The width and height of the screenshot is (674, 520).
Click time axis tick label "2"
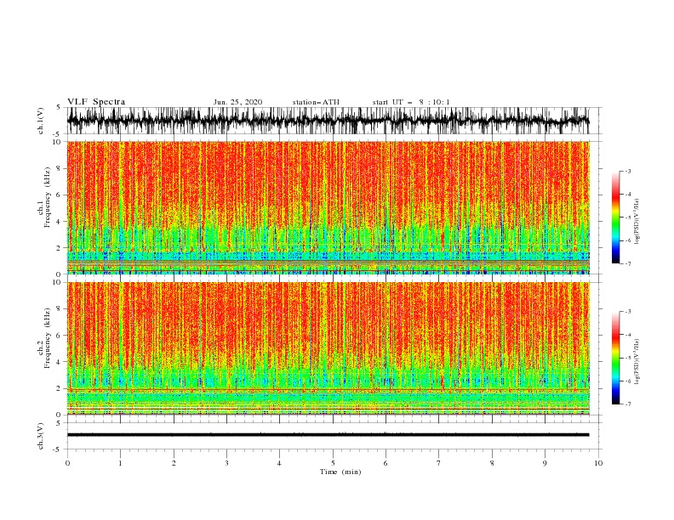[x=174, y=463]
